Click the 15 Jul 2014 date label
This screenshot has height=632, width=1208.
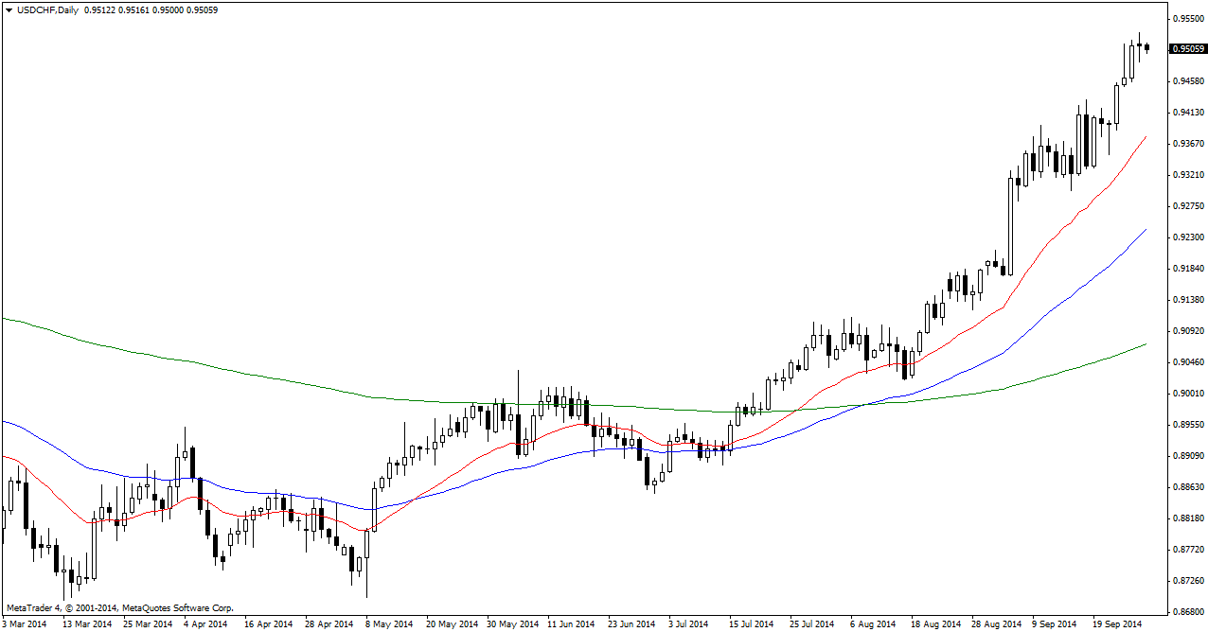[752, 624]
